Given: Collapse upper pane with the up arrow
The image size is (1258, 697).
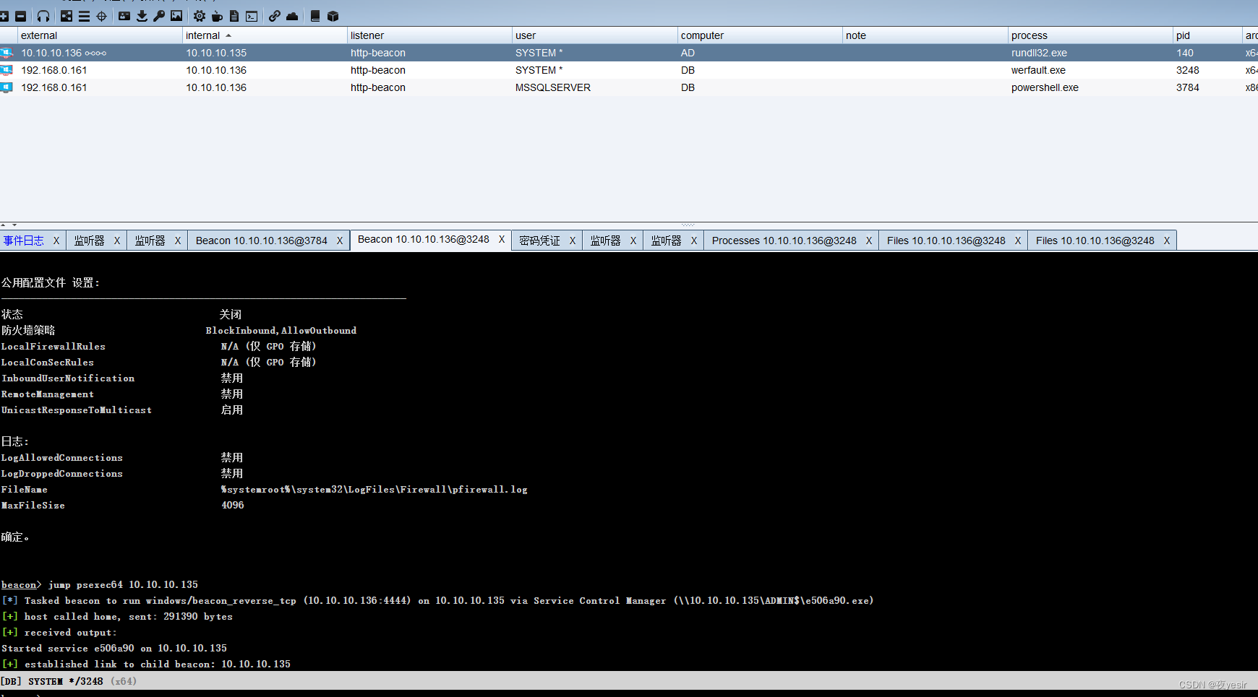Looking at the screenshot, I should (4, 225).
